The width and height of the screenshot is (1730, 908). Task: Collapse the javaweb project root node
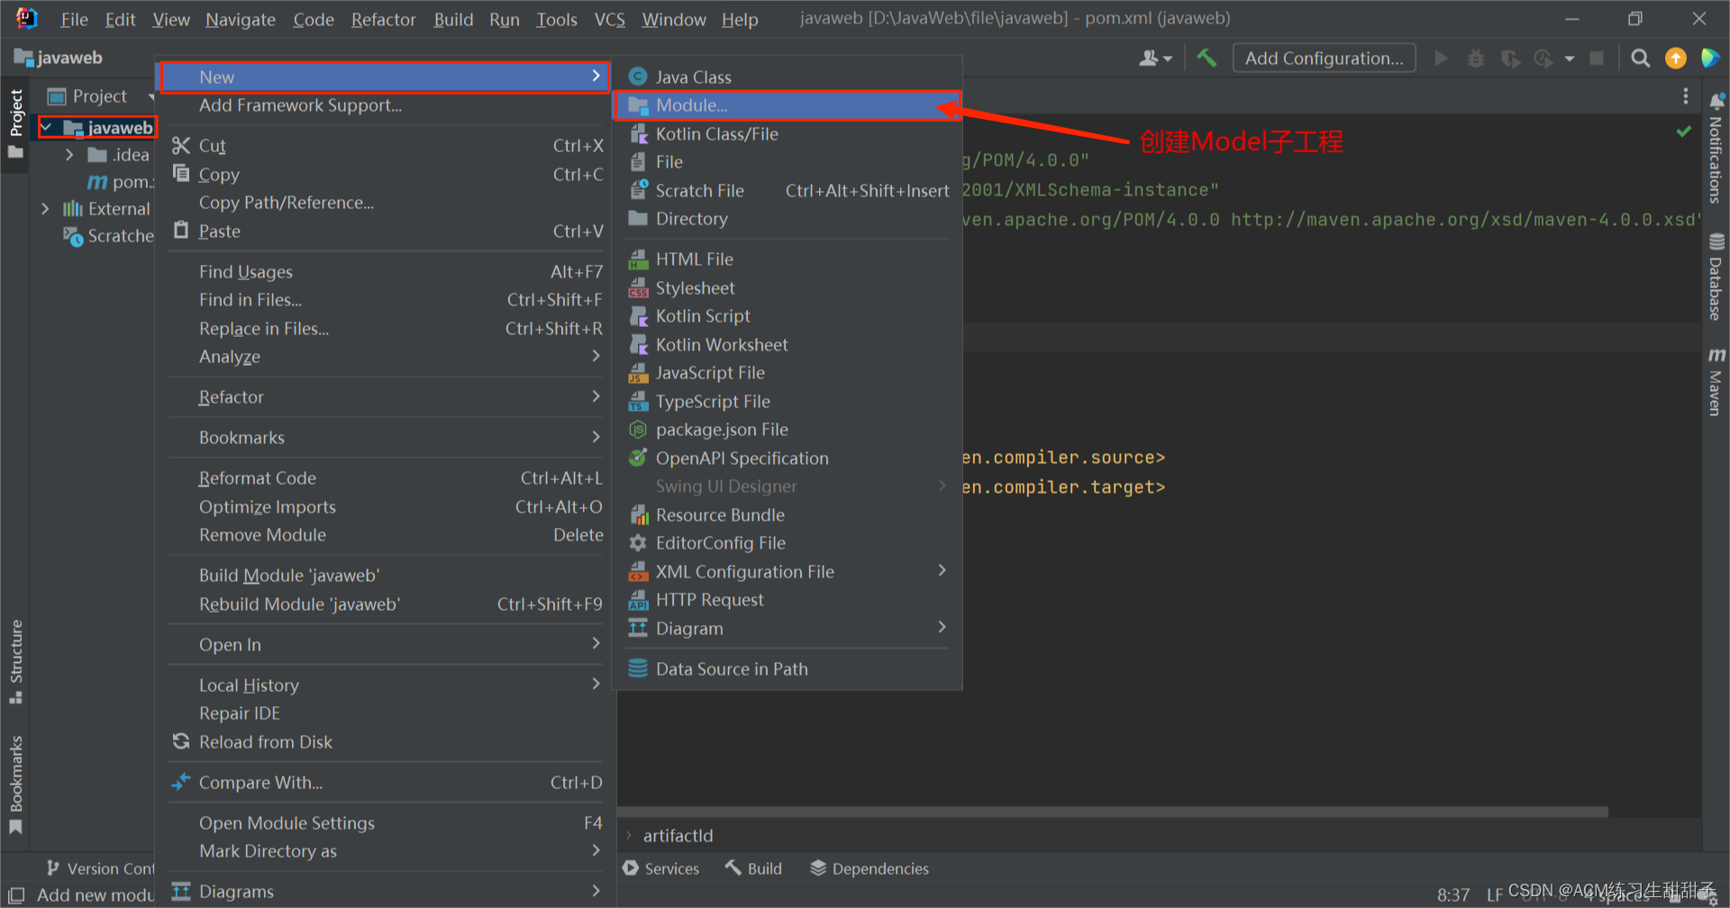(x=46, y=128)
